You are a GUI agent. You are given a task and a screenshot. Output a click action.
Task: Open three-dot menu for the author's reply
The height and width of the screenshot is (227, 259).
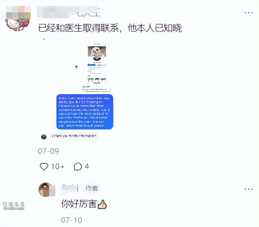pos(249,189)
